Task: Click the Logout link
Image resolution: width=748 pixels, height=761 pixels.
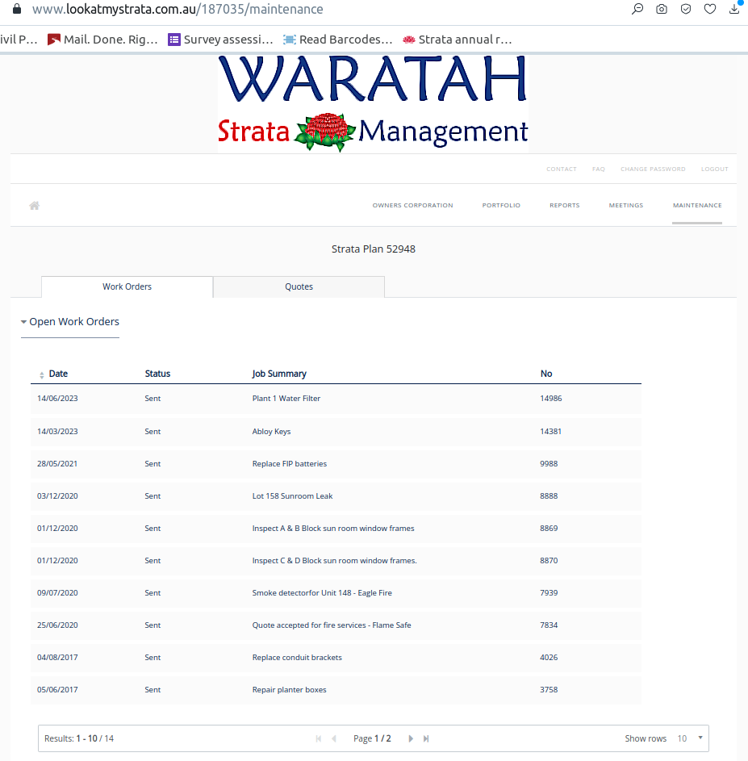Action: 714,169
